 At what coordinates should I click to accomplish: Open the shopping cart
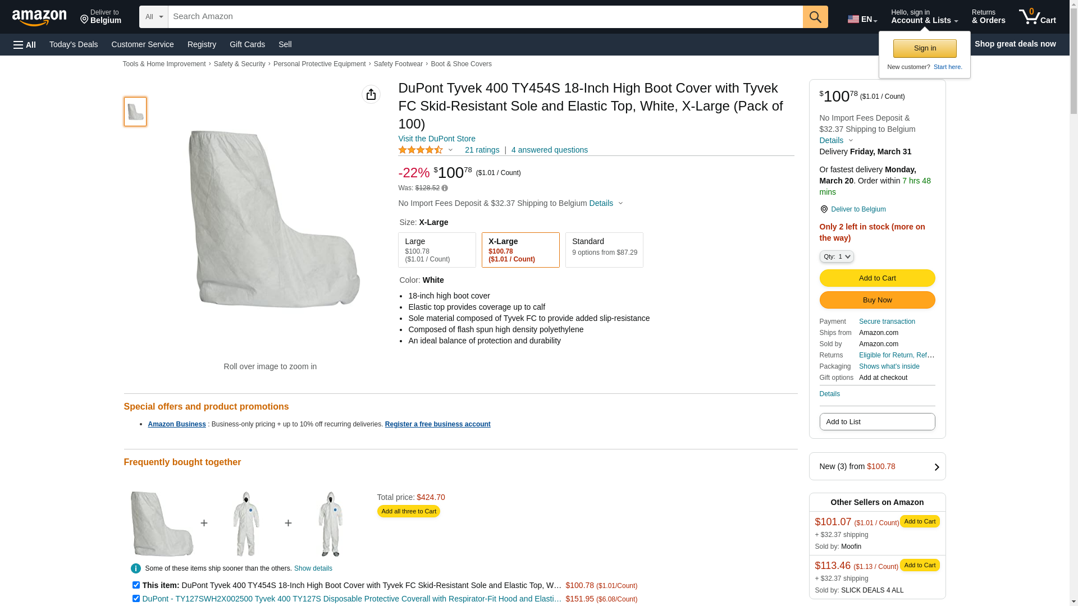point(1037,17)
